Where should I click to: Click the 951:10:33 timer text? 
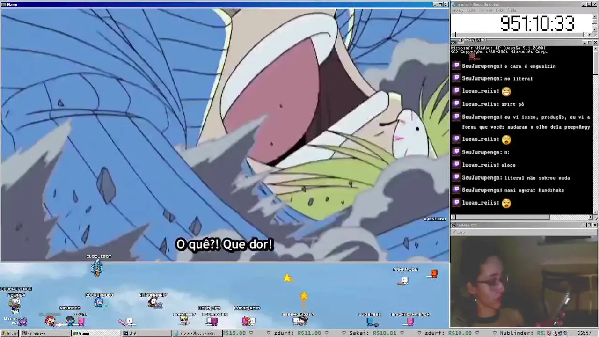[537, 23]
